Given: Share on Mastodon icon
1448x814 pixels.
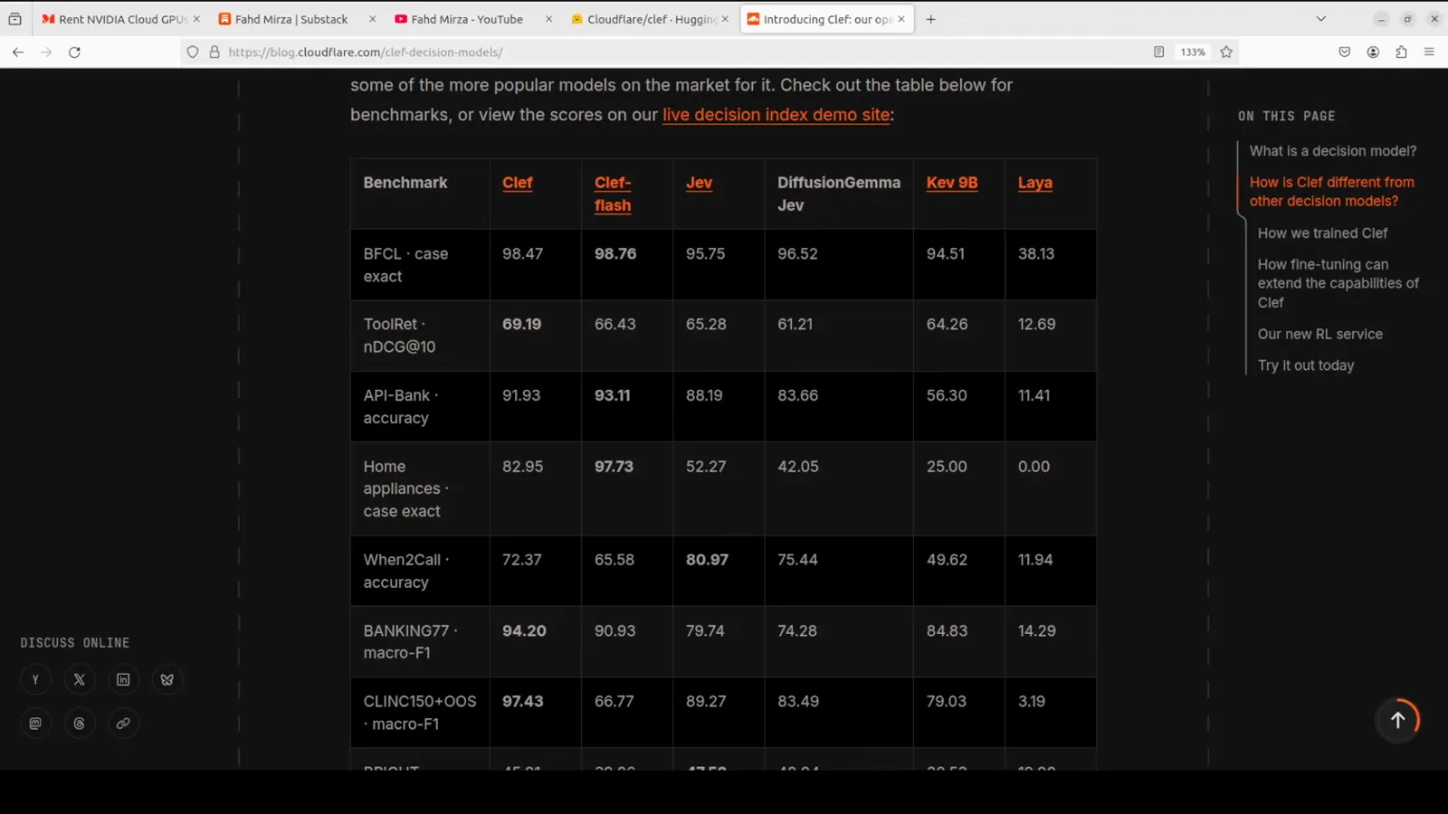Looking at the screenshot, I should click(35, 724).
